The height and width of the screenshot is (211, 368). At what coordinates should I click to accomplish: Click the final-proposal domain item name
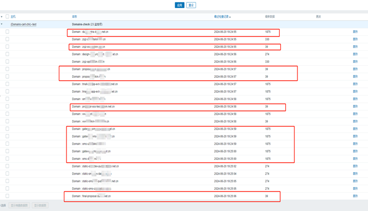91,196
